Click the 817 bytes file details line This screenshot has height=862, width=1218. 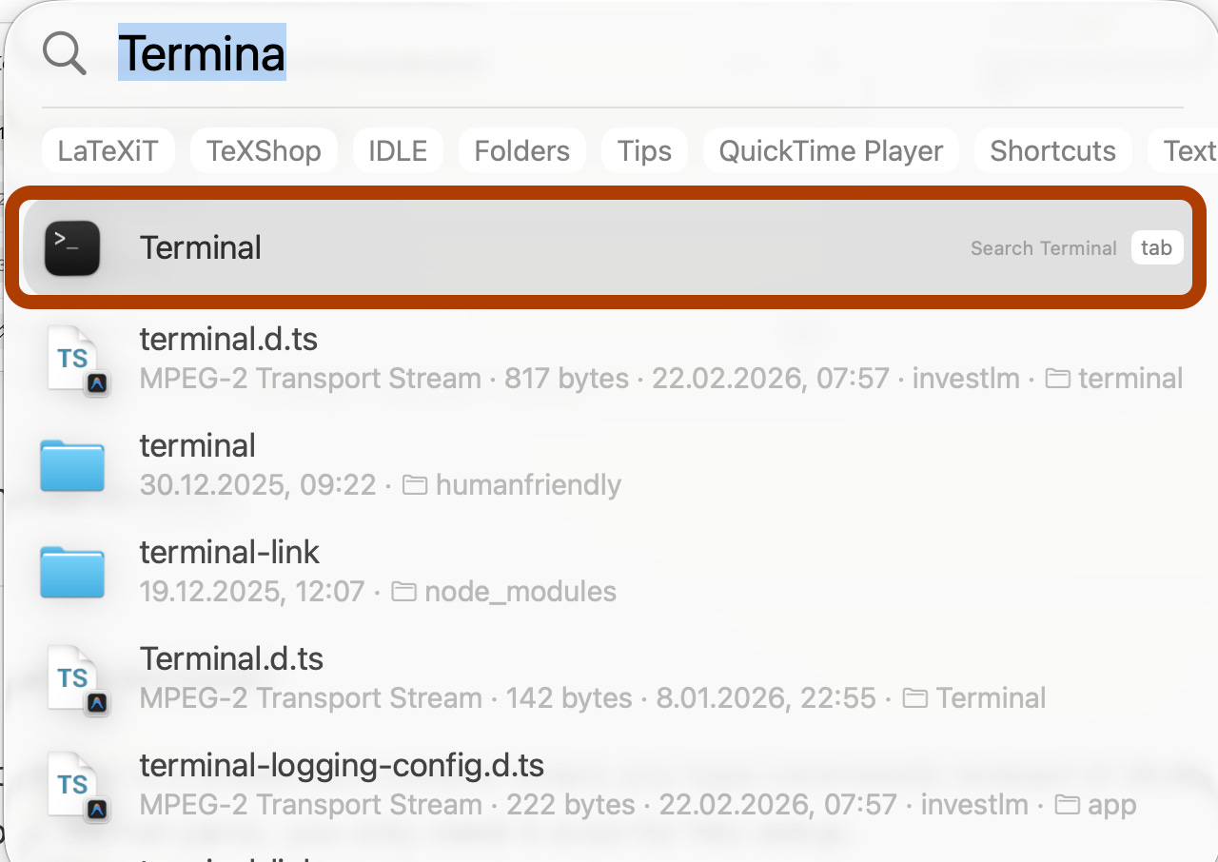[660, 379]
